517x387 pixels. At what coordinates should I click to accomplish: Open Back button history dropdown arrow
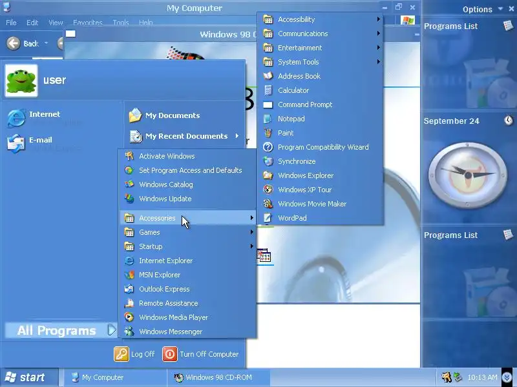tap(46, 43)
